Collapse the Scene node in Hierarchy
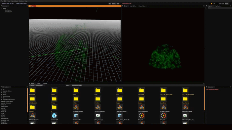Viewport: 232px width, 130px height. [2, 8]
